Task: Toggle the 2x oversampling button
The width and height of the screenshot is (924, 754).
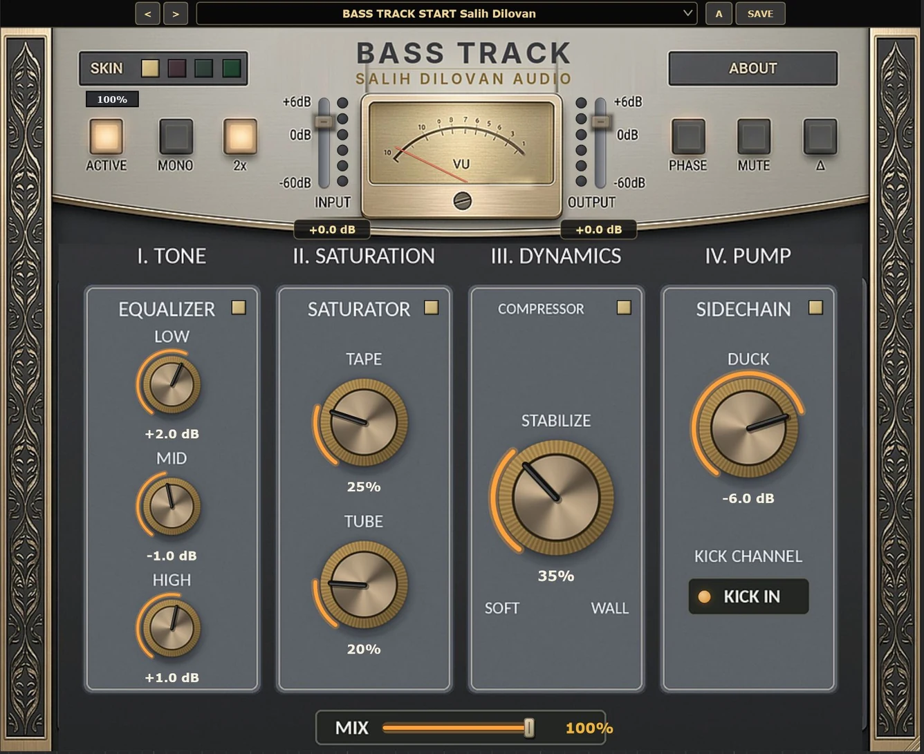Action: 240,136
